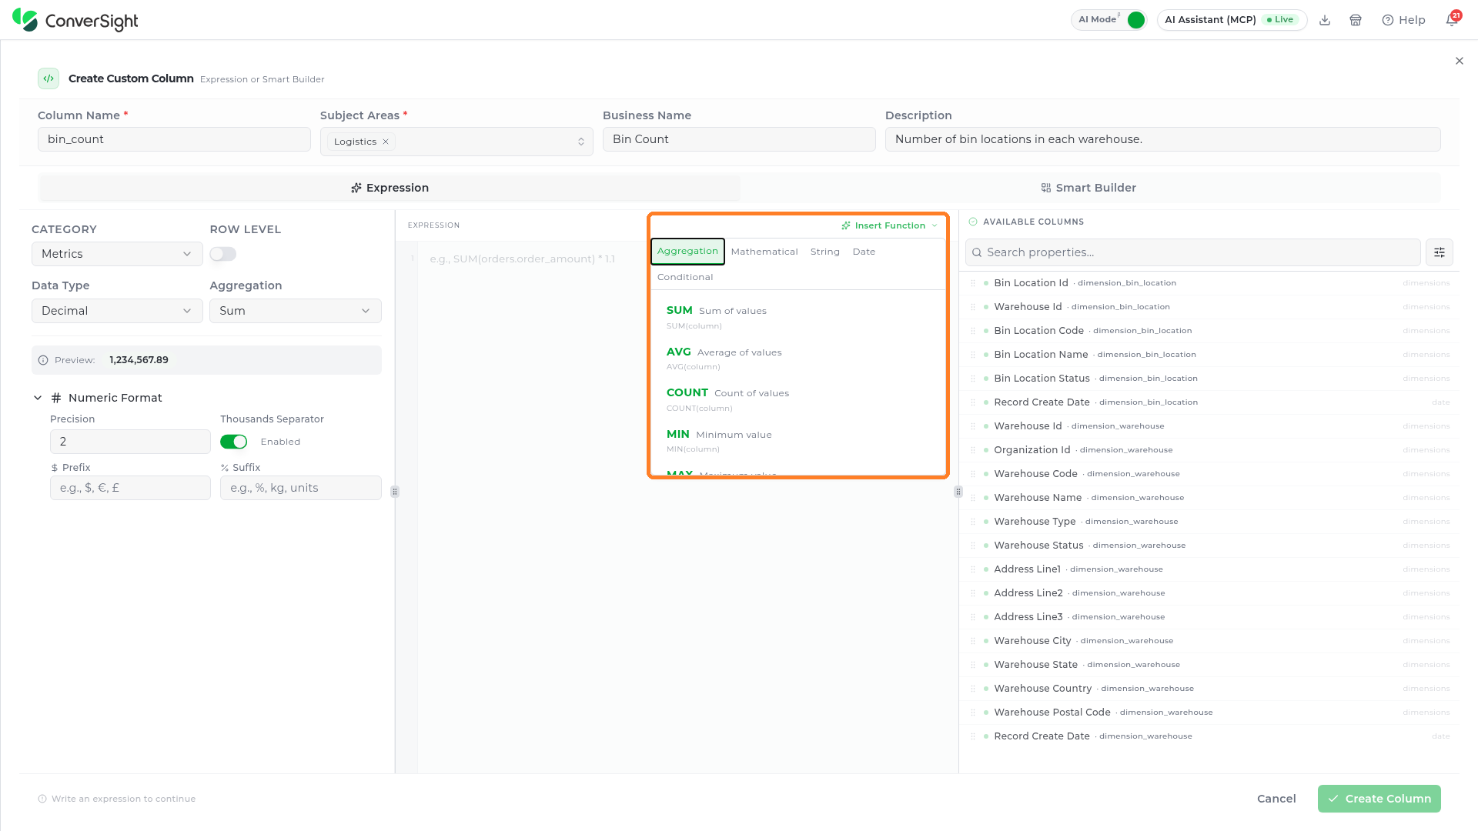Screen dimensions: 1478x831
Task: Click the Precision input field
Action: coord(130,442)
